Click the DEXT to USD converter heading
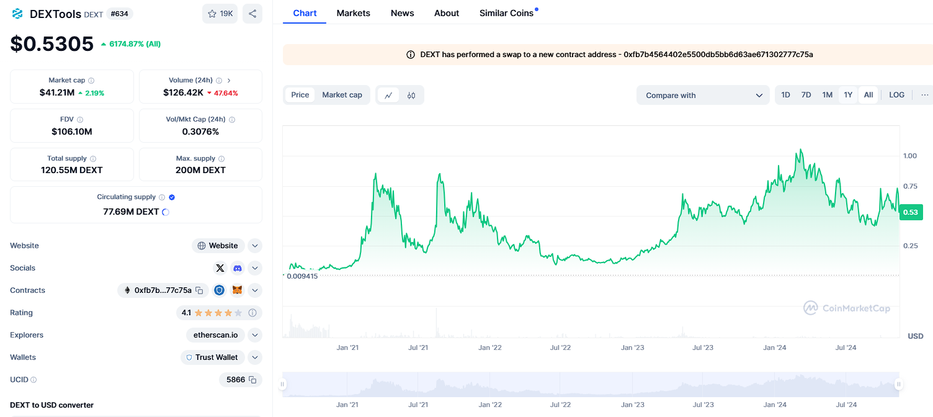933x417 pixels. tap(51, 405)
